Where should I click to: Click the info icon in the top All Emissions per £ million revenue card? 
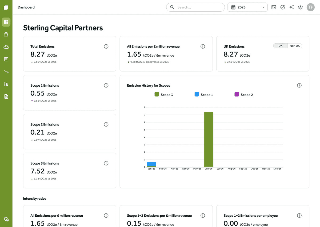203,47
